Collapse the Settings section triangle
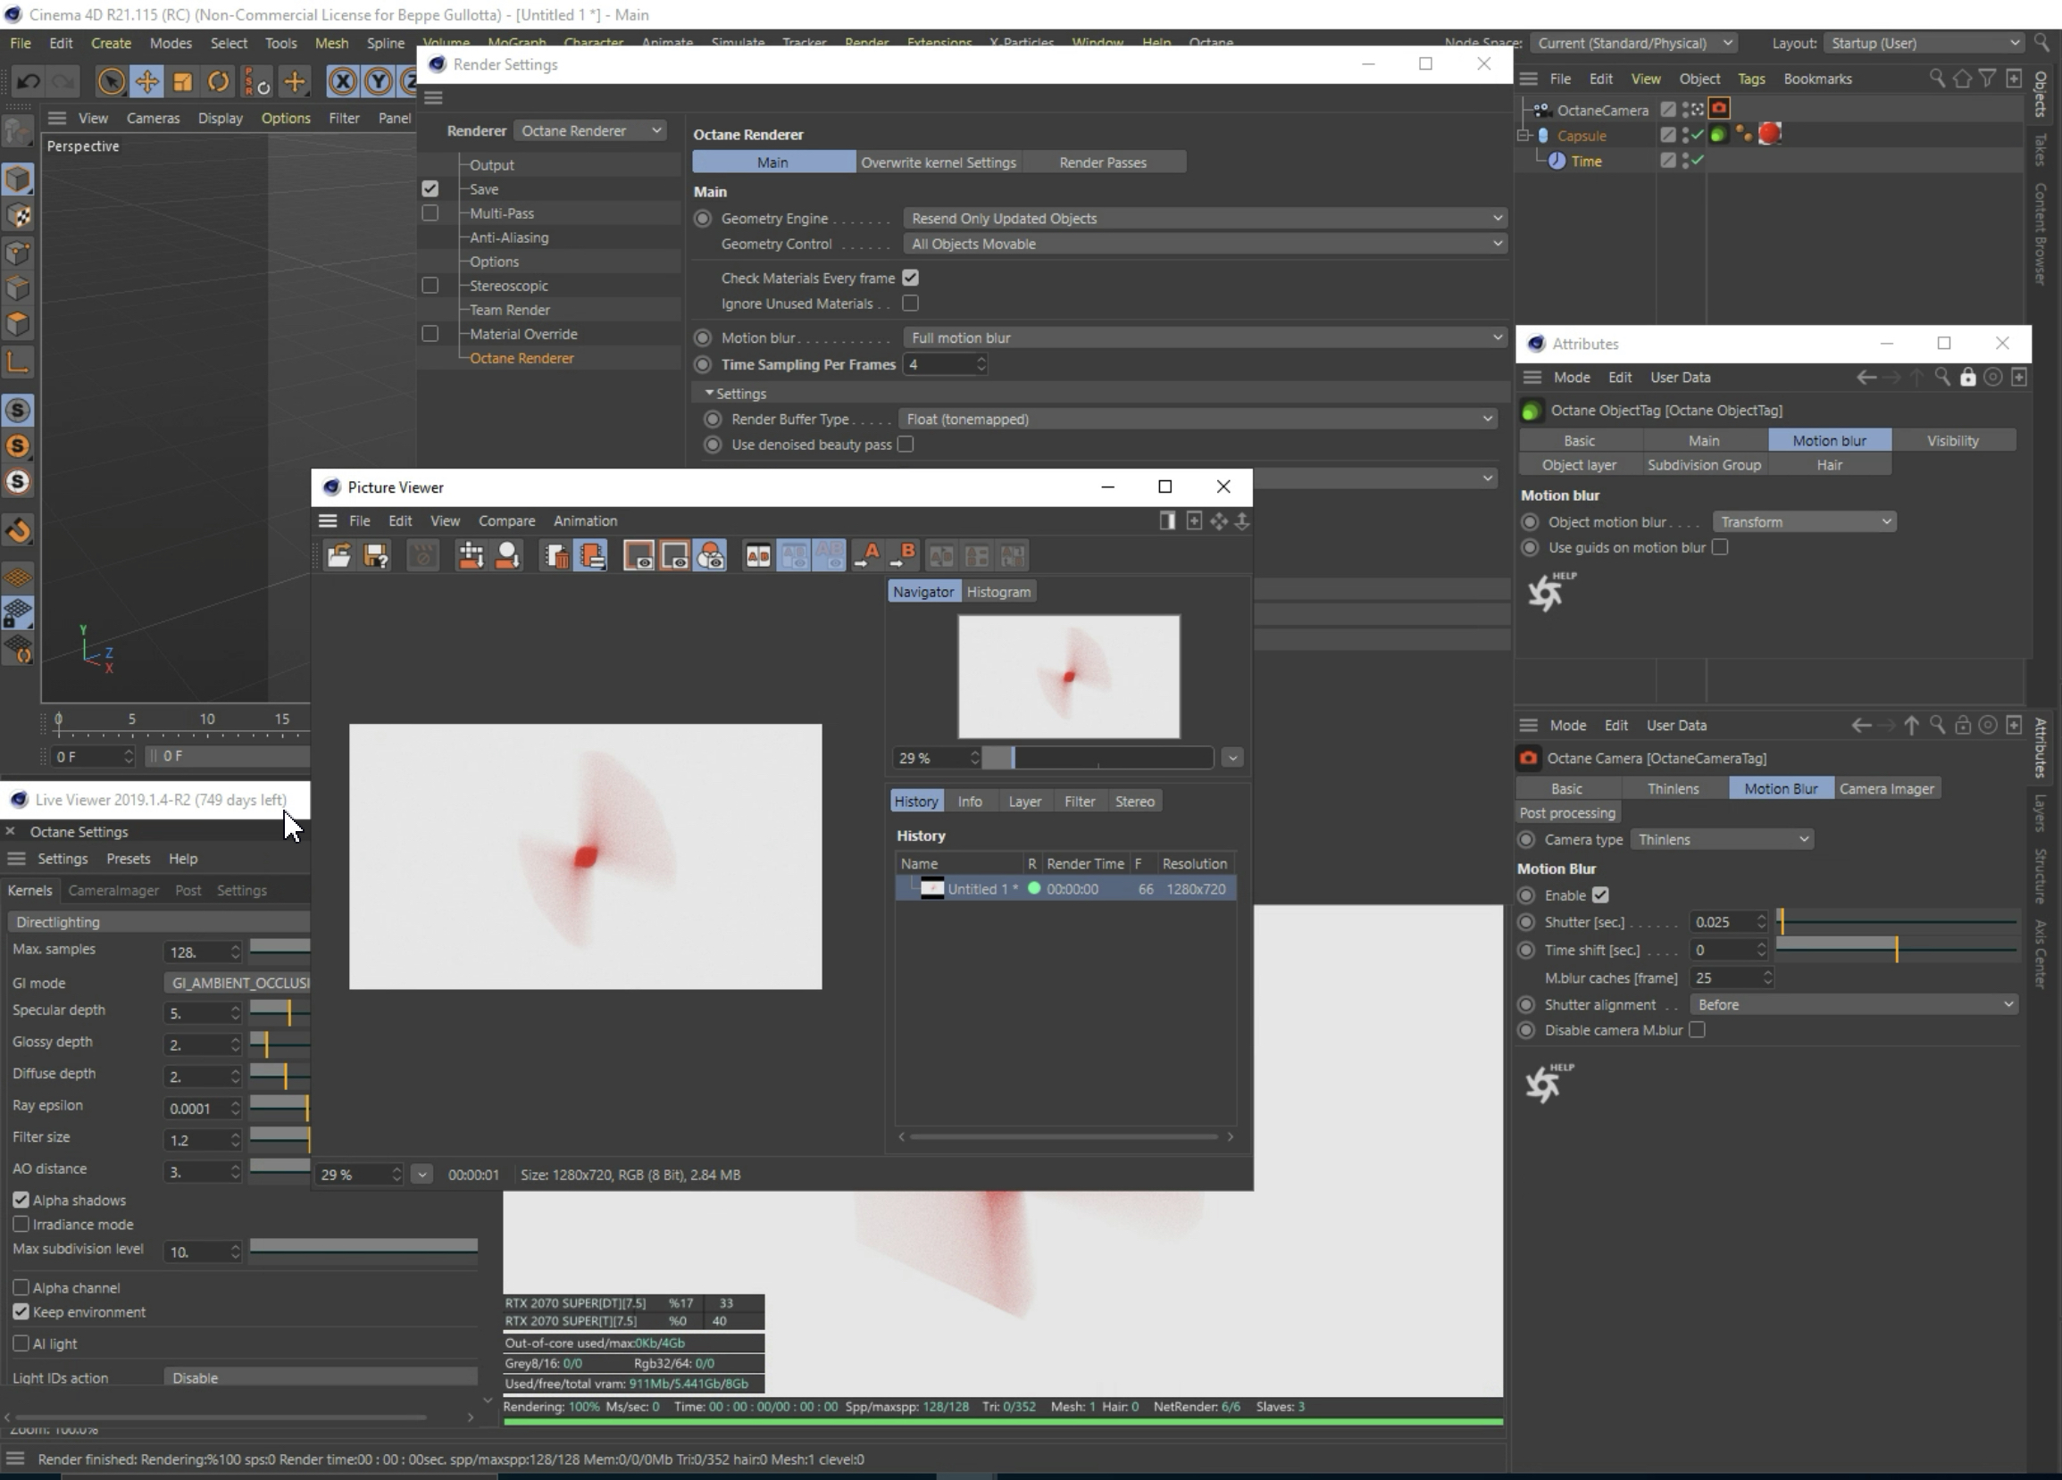The image size is (2062, 1480). pyautogui.click(x=709, y=394)
